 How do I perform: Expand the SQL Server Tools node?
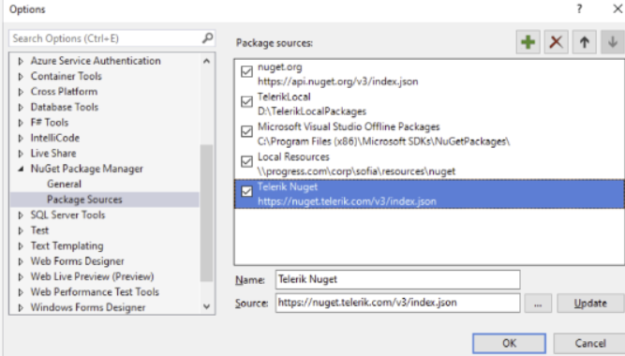coord(21,215)
